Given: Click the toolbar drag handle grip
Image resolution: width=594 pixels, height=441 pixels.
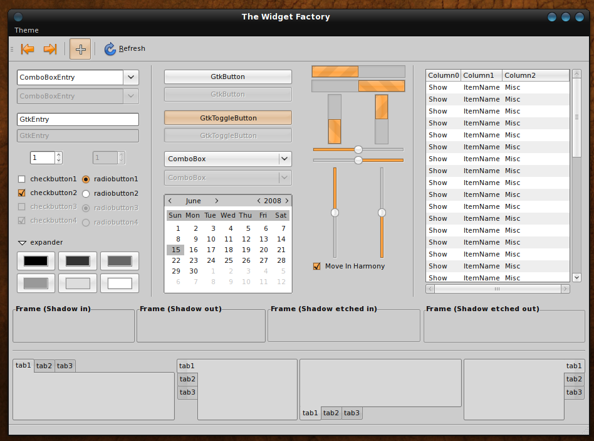Looking at the screenshot, I should (x=12, y=49).
